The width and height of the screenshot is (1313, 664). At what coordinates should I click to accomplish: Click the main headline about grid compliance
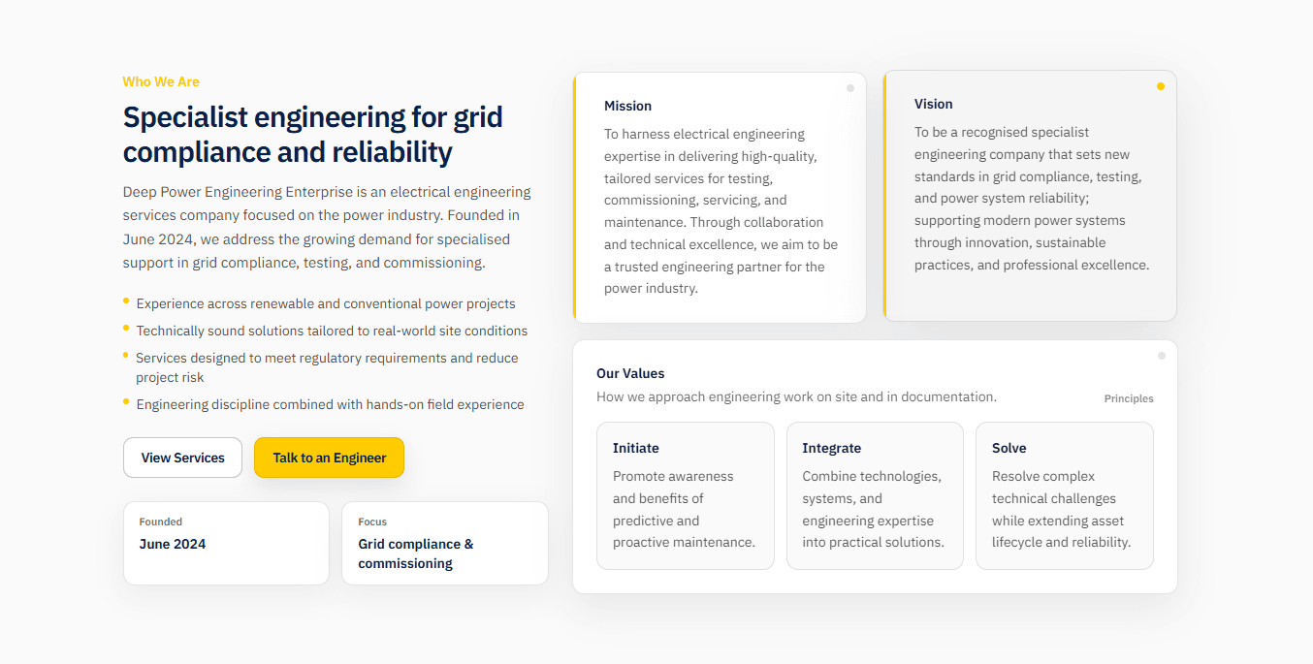point(313,135)
